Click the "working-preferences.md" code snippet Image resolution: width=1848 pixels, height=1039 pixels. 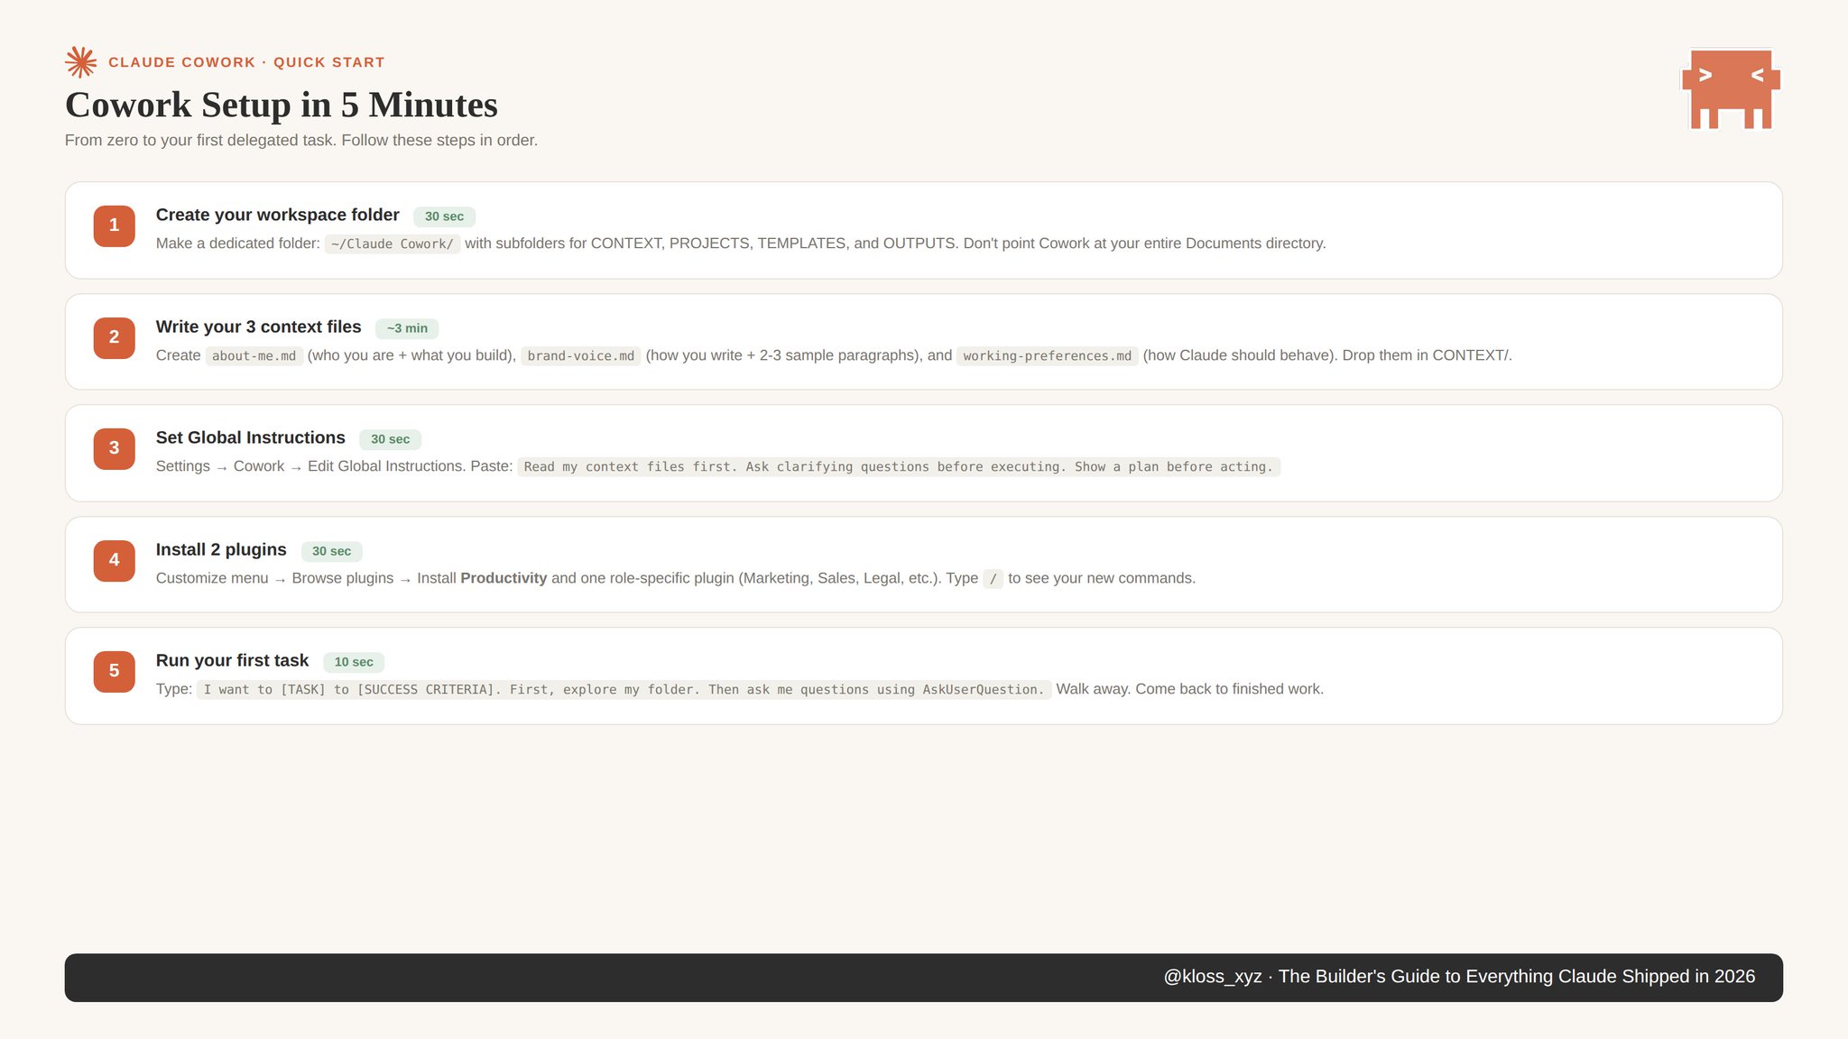(x=1048, y=356)
